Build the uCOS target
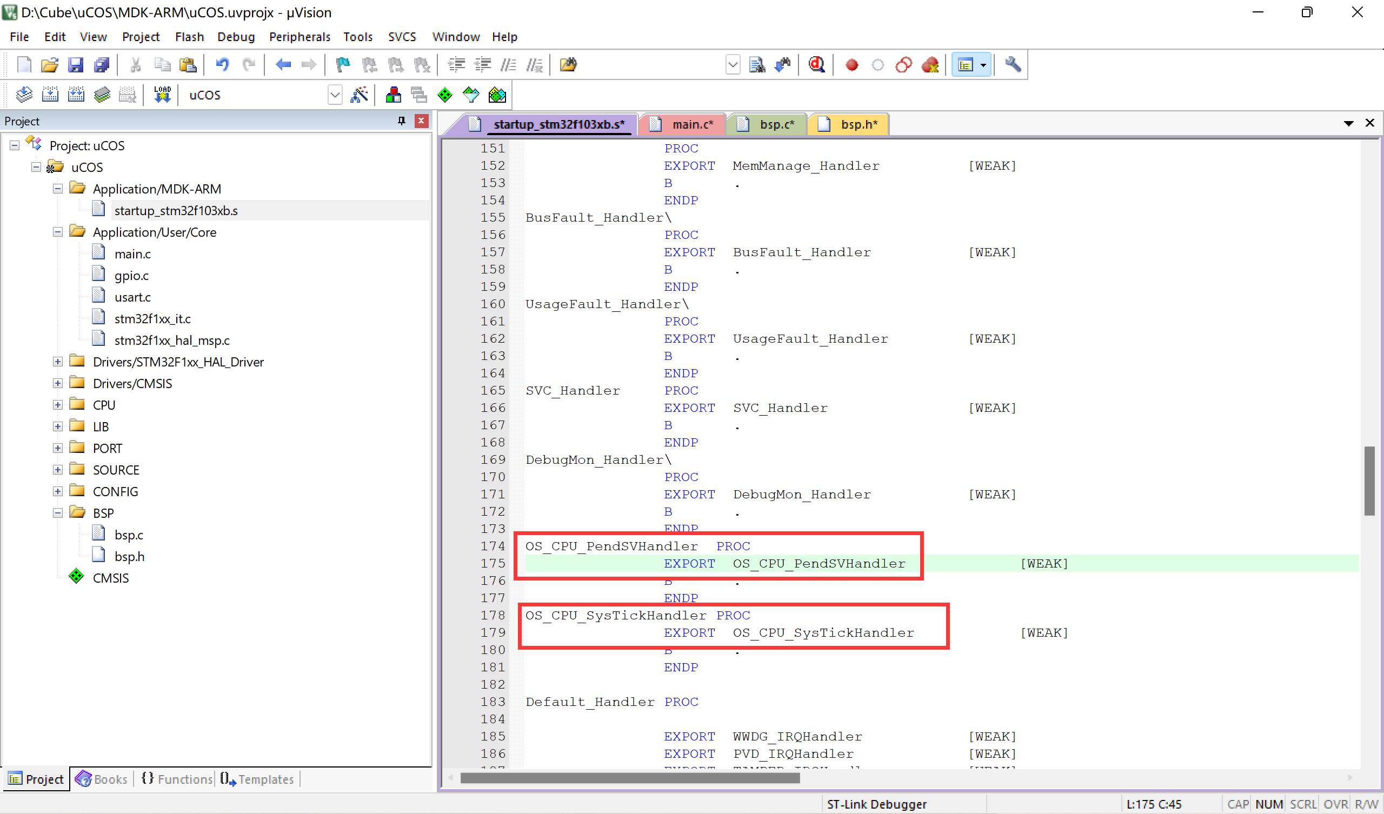The height and width of the screenshot is (814, 1384). pos(50,95)
